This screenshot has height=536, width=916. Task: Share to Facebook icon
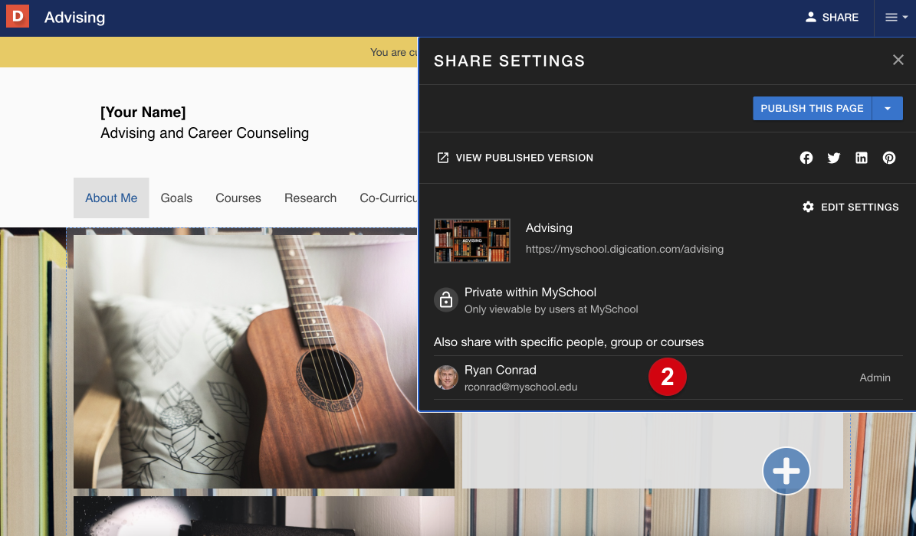point(806,158)
